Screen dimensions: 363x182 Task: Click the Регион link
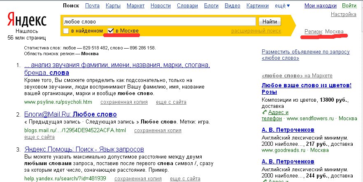(x=313, y=32)
